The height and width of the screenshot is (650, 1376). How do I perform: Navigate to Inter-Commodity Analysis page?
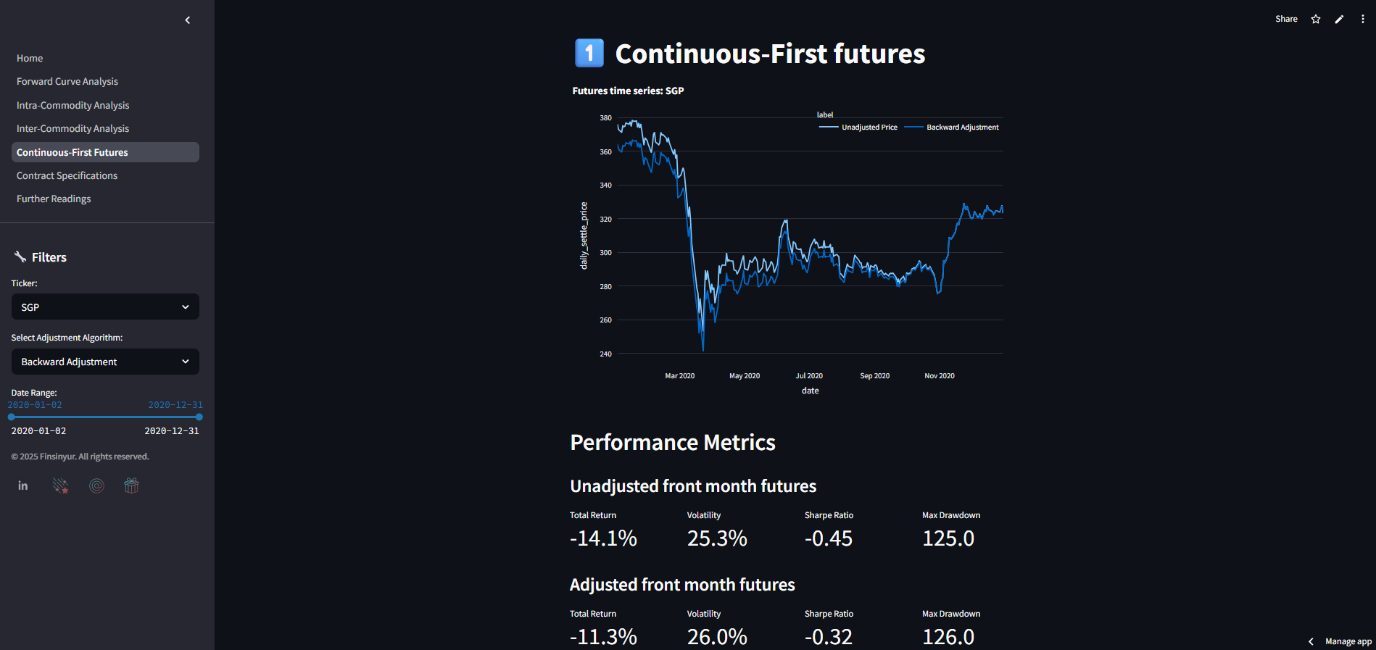pyautogui.click(x=72, y=129)
